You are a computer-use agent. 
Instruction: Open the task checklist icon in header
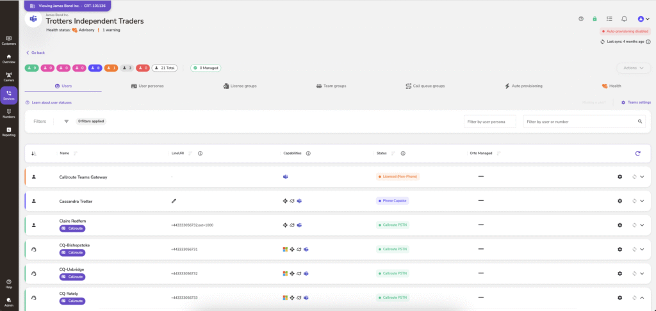[609, 19]
